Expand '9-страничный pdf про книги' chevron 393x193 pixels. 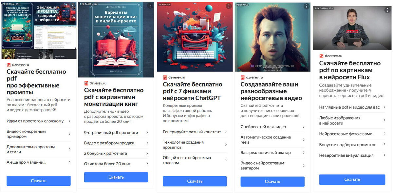pyautogui.click(x=147, y=133)
